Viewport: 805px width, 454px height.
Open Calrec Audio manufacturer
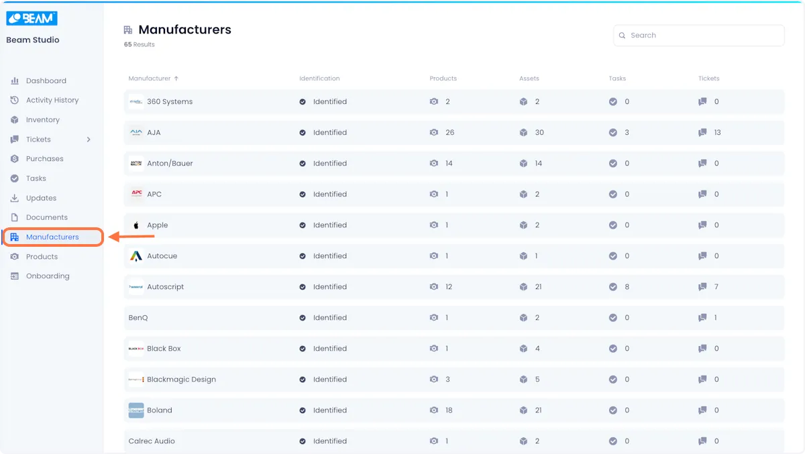[x=454, y=441]
